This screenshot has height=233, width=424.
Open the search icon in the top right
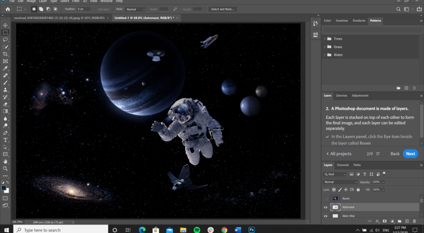click(398, 9)
